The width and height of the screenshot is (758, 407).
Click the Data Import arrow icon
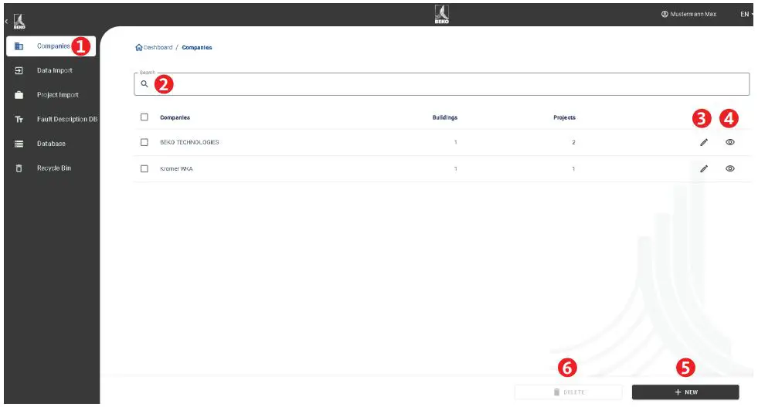click(x=19, y=70)
